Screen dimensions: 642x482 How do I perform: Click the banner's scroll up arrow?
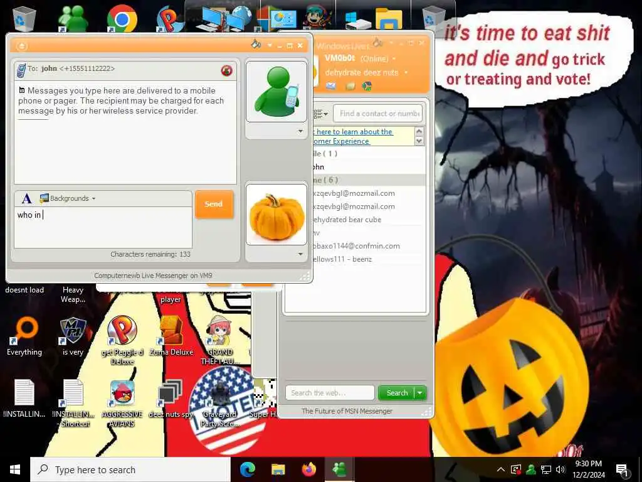point(419,131)
